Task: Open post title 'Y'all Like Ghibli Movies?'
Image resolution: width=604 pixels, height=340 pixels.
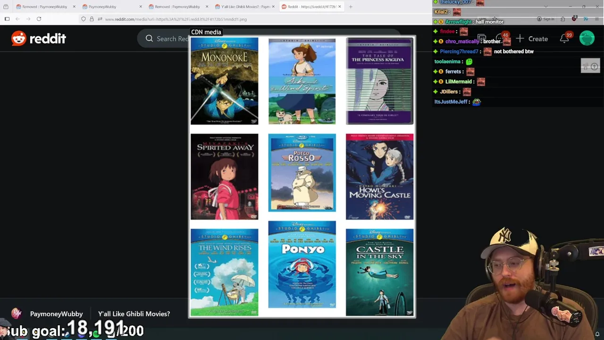Action: [x=134, y=314]
